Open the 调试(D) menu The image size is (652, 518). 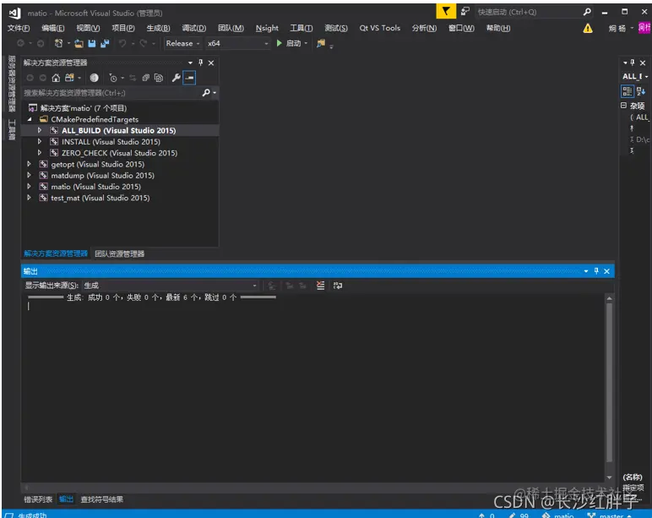click(x=193, y=28)
